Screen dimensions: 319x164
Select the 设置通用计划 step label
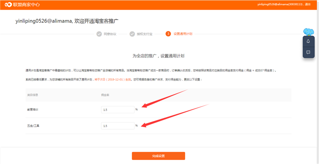coord(183,34)
